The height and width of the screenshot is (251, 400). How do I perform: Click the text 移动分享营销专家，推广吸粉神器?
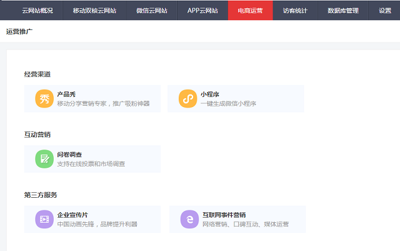coord(103,103)
